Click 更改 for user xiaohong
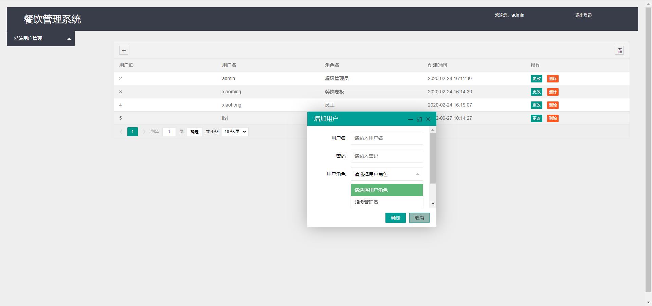652x306 pixels. coord(537,105)
